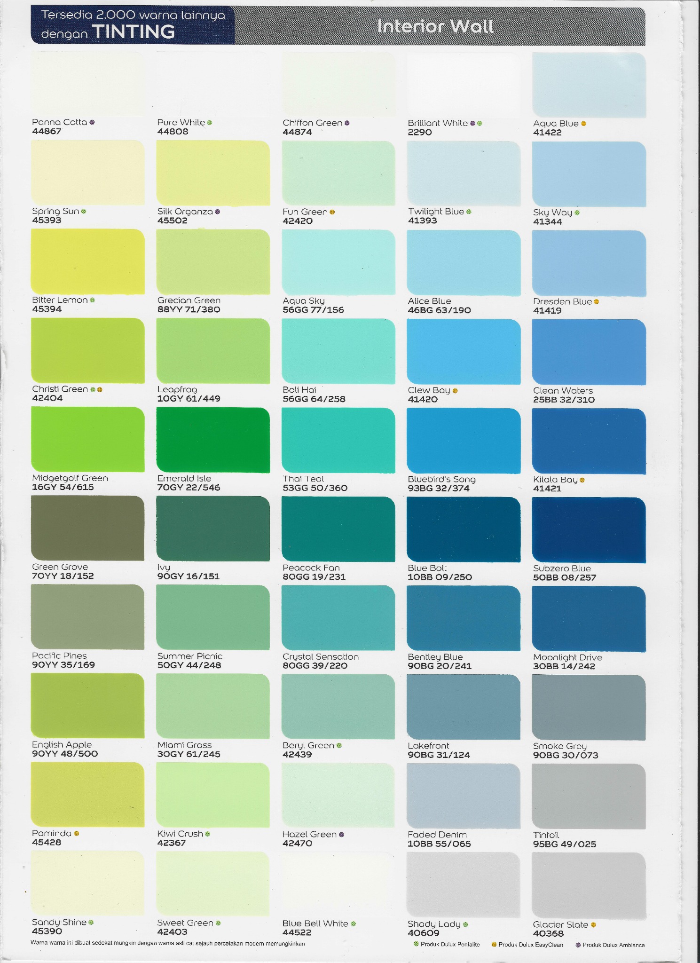This screenshot has width=700, height=963.
Task: Select the Sky Way swatch
Action: (x=589, y=174)
